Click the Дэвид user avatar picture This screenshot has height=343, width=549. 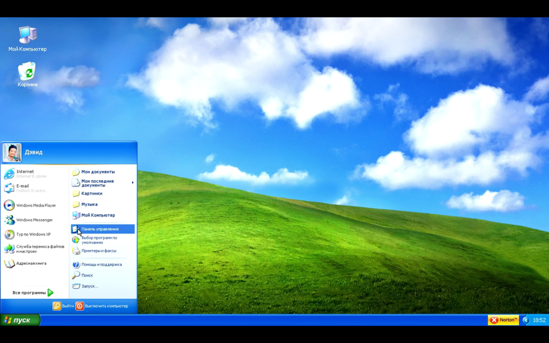[12, 153]
